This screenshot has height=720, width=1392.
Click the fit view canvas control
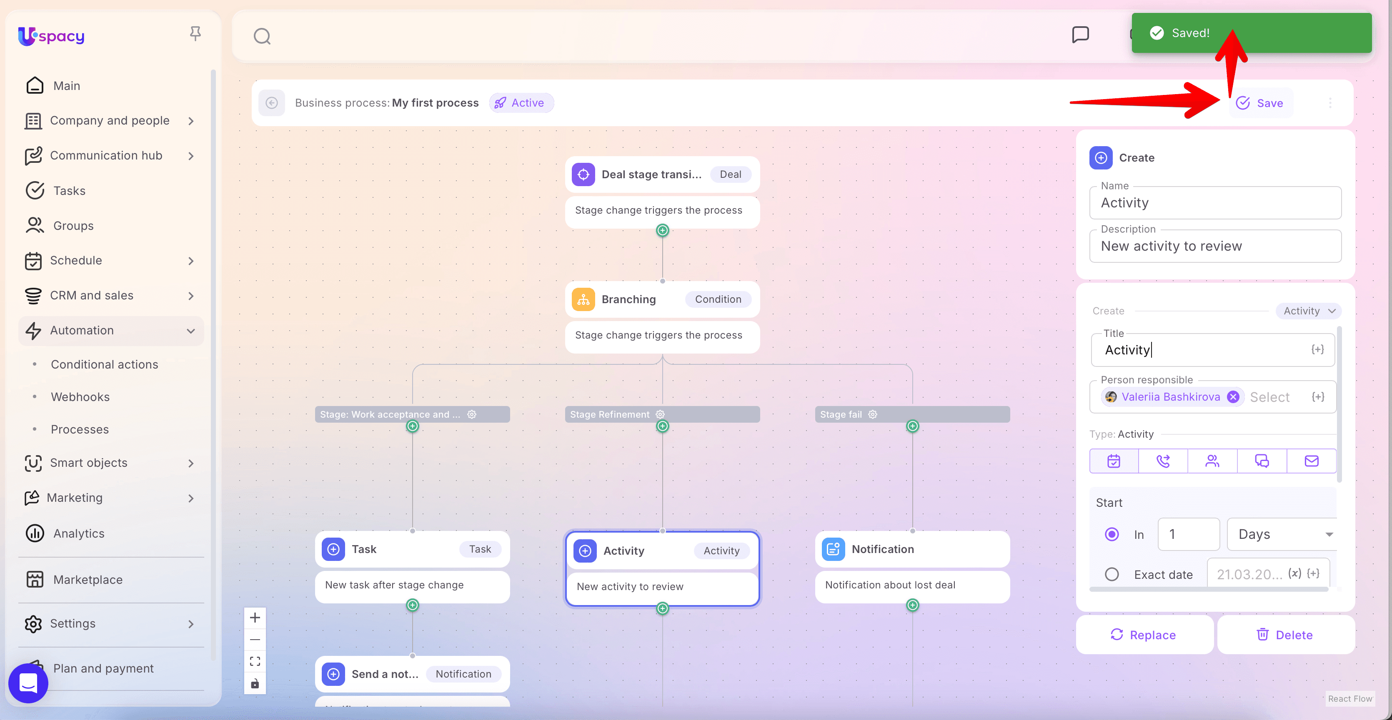[255, 661]
